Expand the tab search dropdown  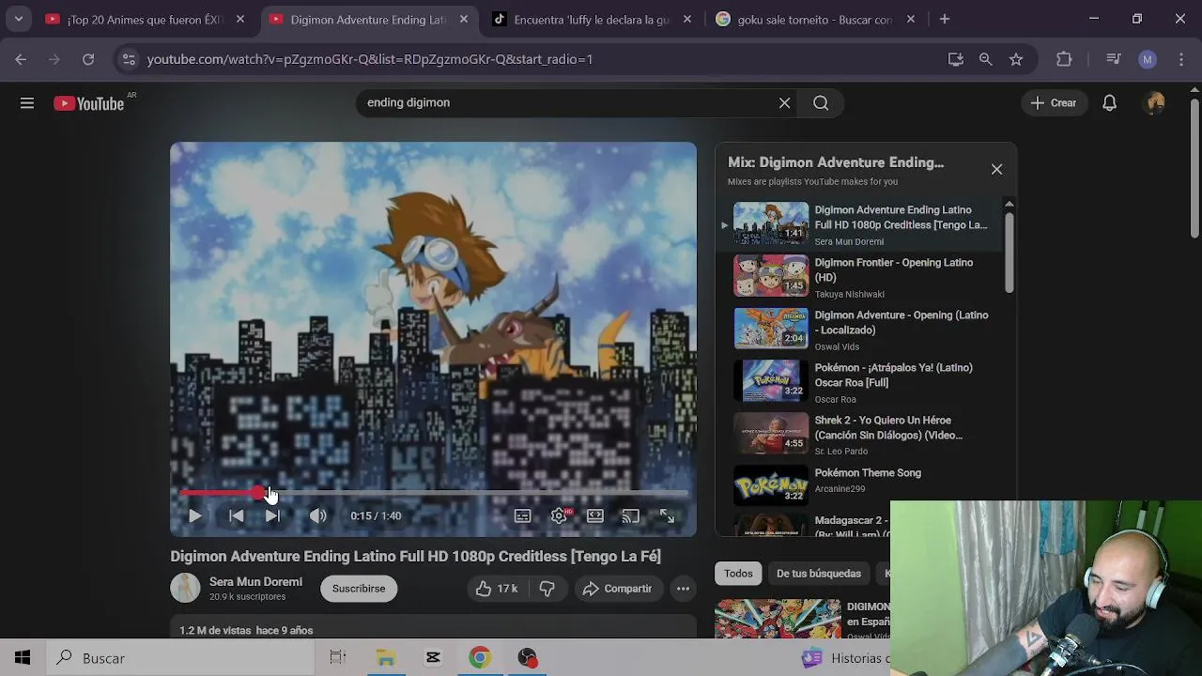click(x=18, y=19)
